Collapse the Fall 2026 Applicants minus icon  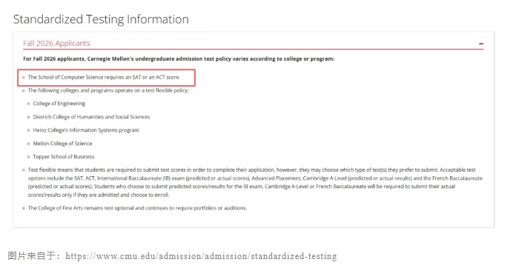tap(481, 44)
